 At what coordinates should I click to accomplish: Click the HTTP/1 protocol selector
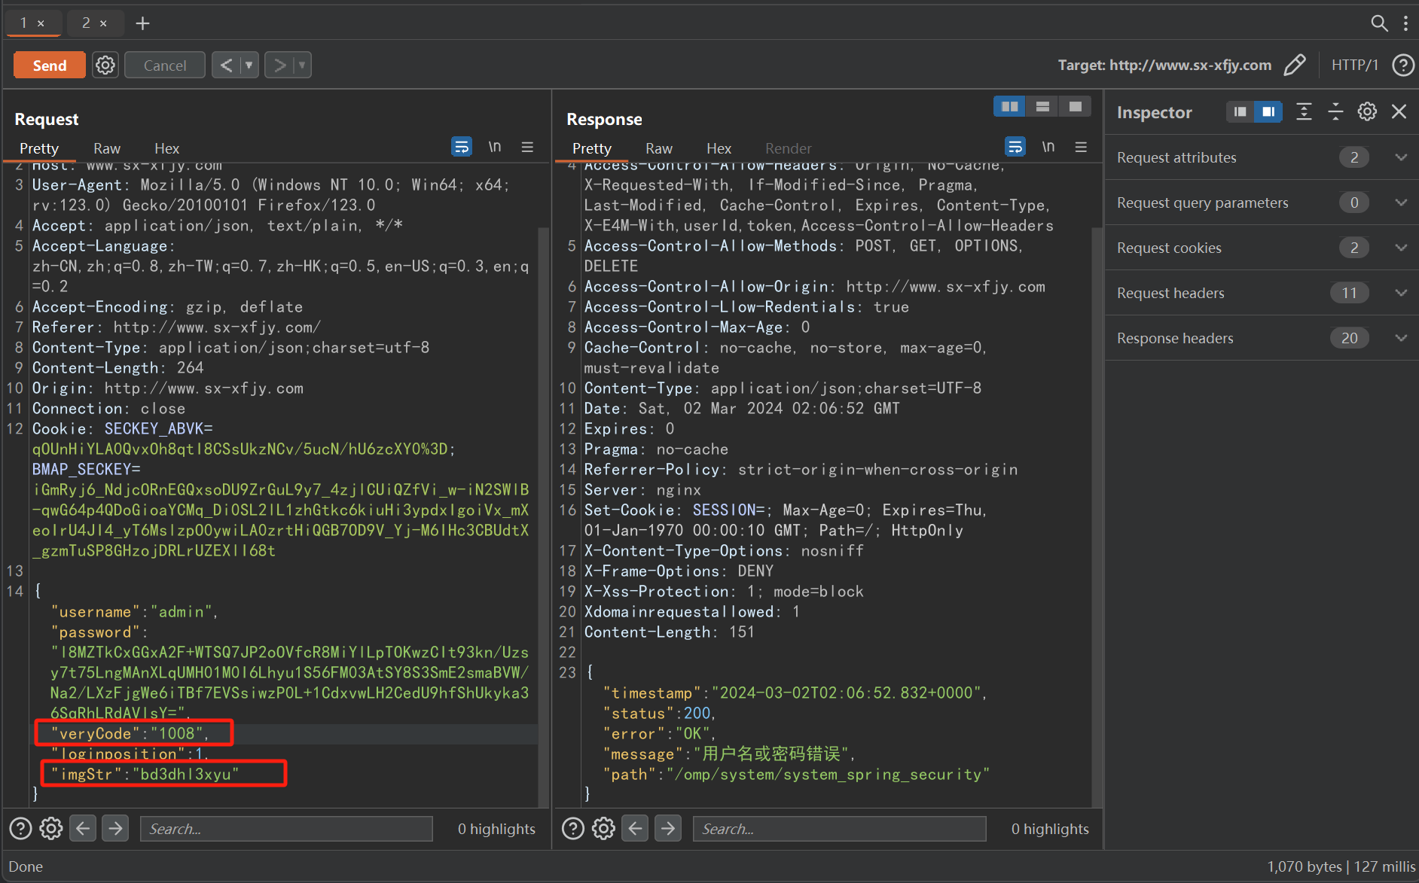[1355, 65]
